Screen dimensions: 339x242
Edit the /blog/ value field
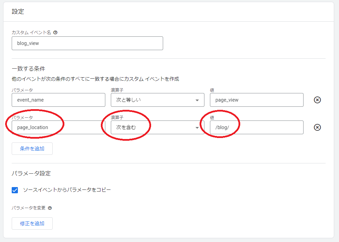click(256, 127)
